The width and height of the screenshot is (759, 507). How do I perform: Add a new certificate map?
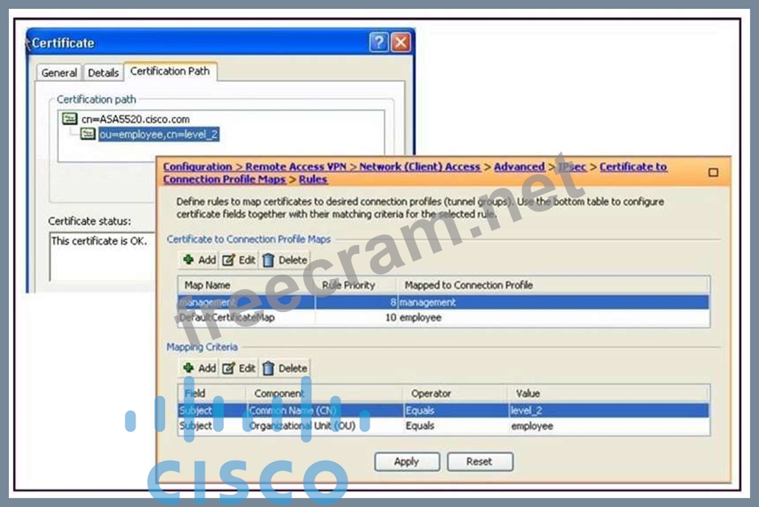click(x=200, y=260)
